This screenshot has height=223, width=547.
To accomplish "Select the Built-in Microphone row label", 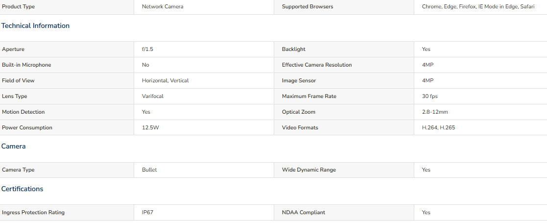I will 26,65.
